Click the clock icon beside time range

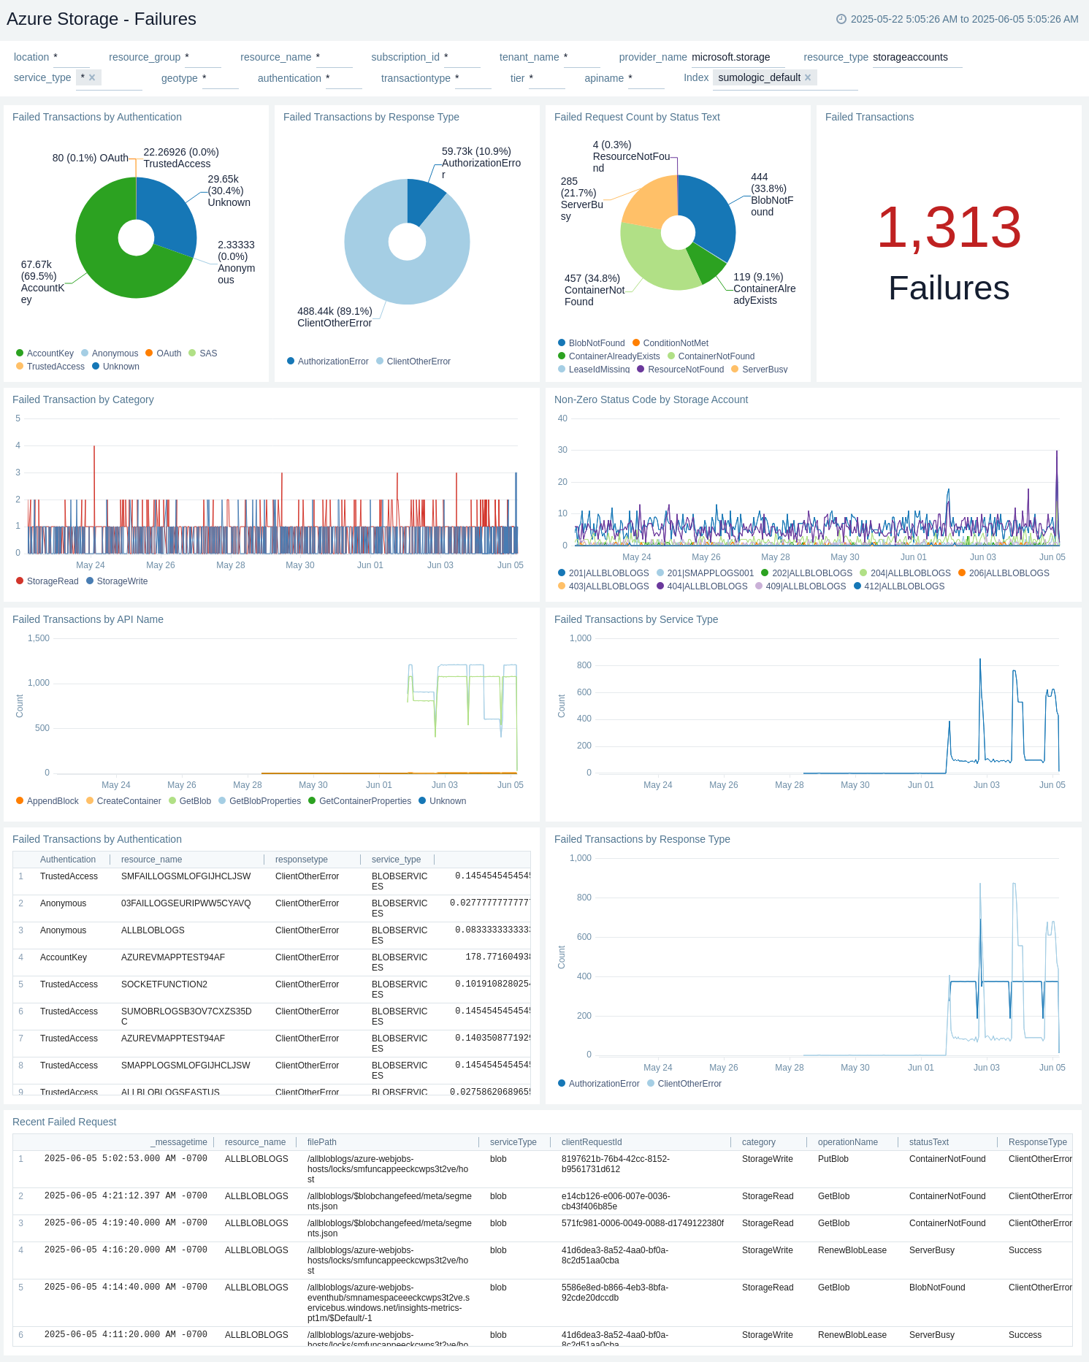(x=841, y=19)
